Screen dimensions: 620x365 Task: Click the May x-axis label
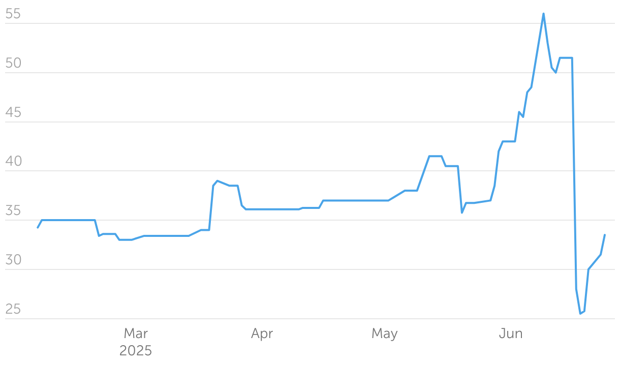(384, 334)
